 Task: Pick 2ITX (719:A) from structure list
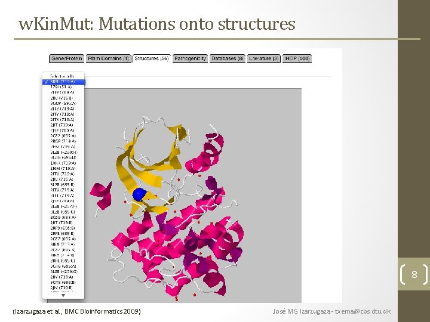(63, 120)
